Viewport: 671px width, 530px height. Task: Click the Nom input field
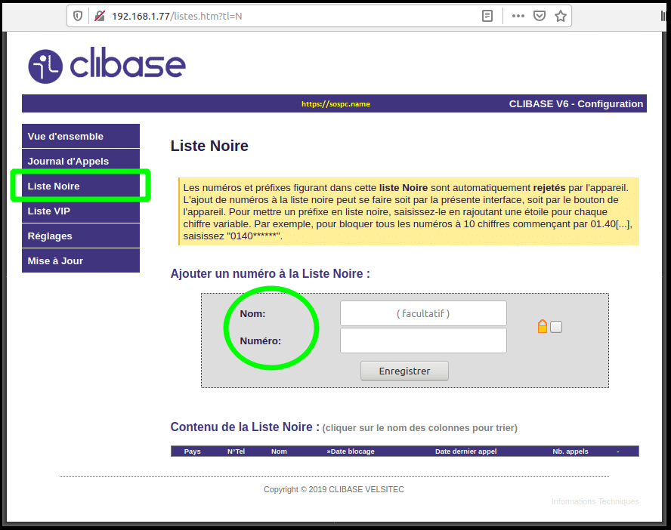[x=423, y=313]
